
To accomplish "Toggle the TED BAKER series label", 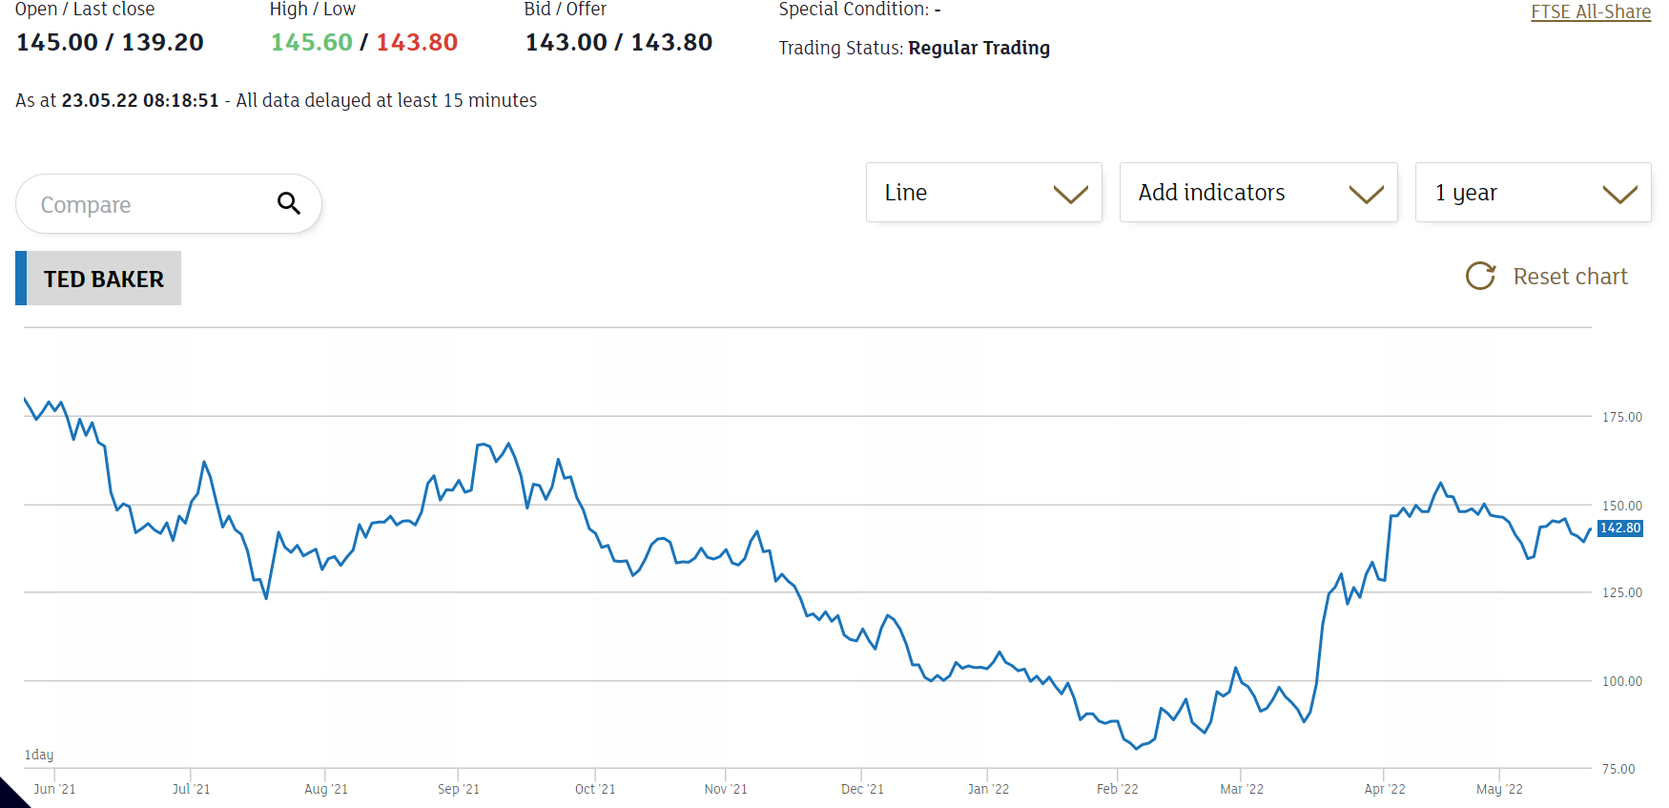I will pyautogui.click(x=104, y=279).
